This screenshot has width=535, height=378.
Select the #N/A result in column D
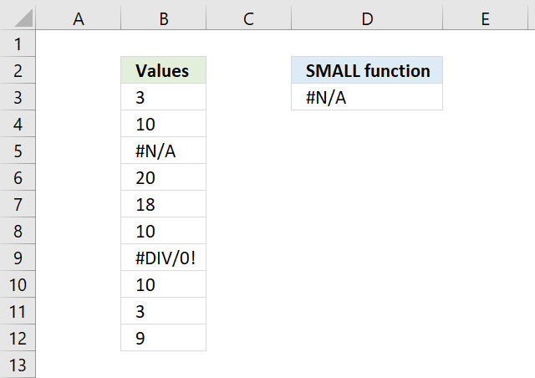point(367,97)
